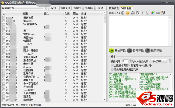175x108 pixels.
Task: Toggle 出现操作频繁,智能等待一段时间 checkbox
Action: click(x=112, y=65)
